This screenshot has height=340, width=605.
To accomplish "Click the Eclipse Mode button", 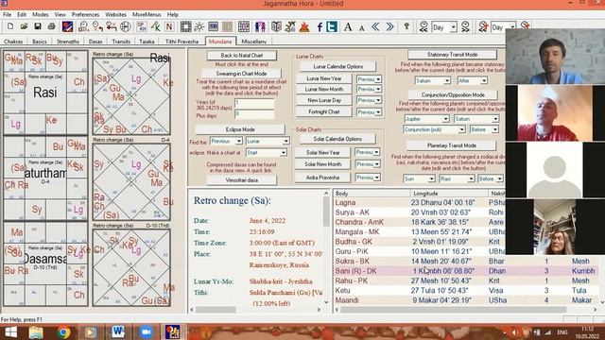I will [x=240, y=129].
